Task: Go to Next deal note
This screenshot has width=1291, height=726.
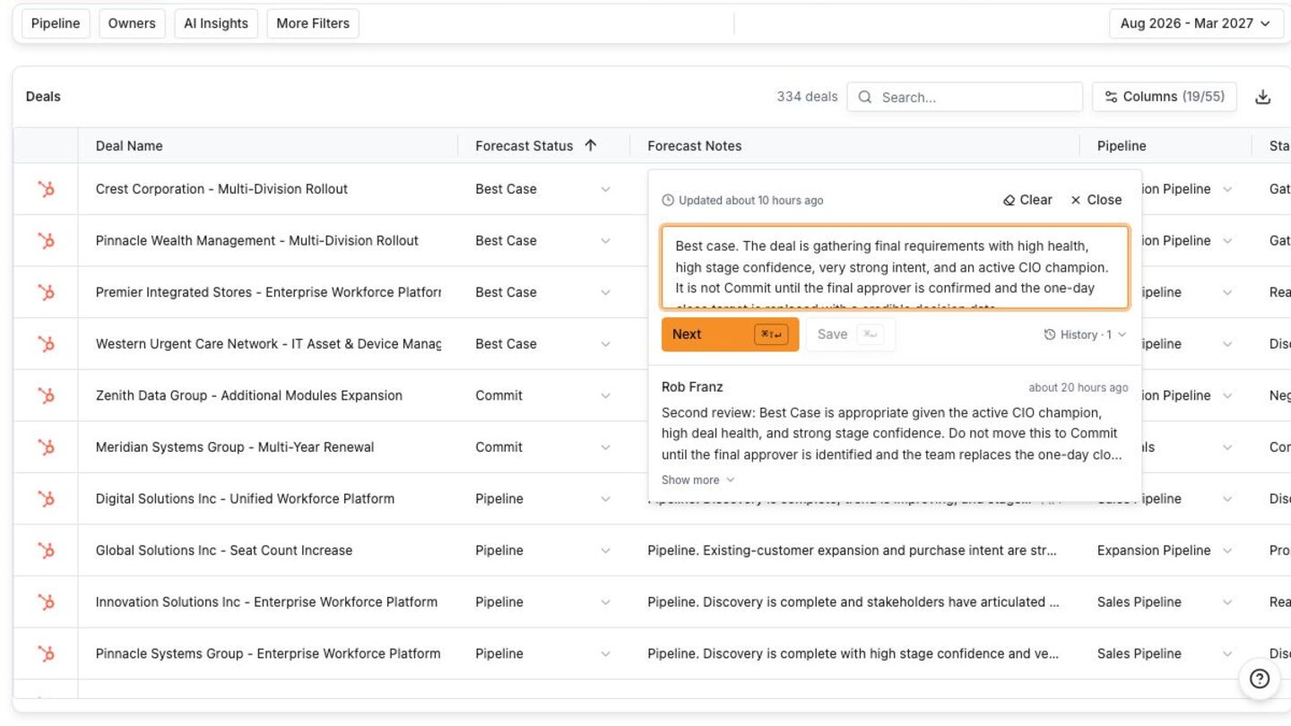Action: (730, 334)
